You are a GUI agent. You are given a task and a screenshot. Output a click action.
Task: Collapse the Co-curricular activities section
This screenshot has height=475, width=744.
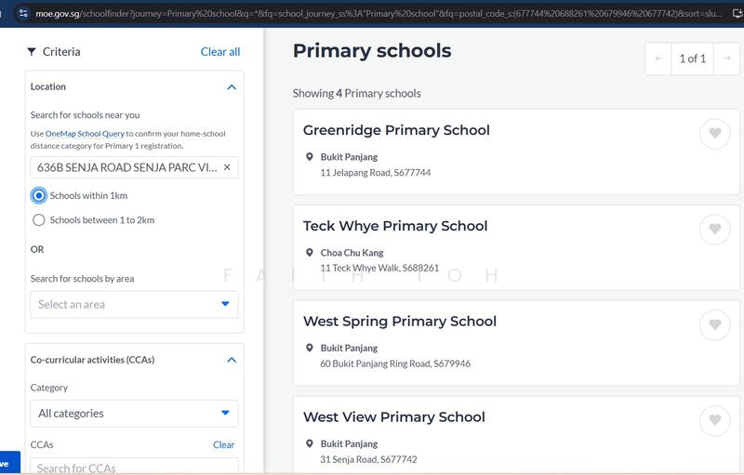pyautogui.click(x=231, y=360)
